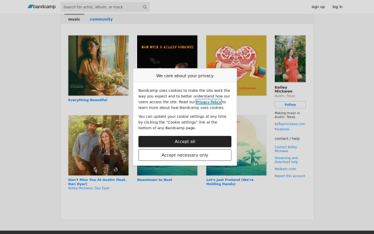374x234 pixels.
Task: Click Let's Just Pretend (We're Holding Hands) link
Action: tap(230, 182)
